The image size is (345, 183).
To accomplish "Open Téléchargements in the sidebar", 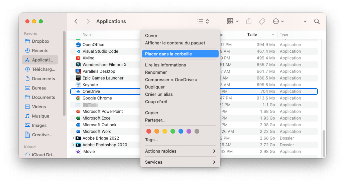I will pyautogui.click(x=40, y=69).
